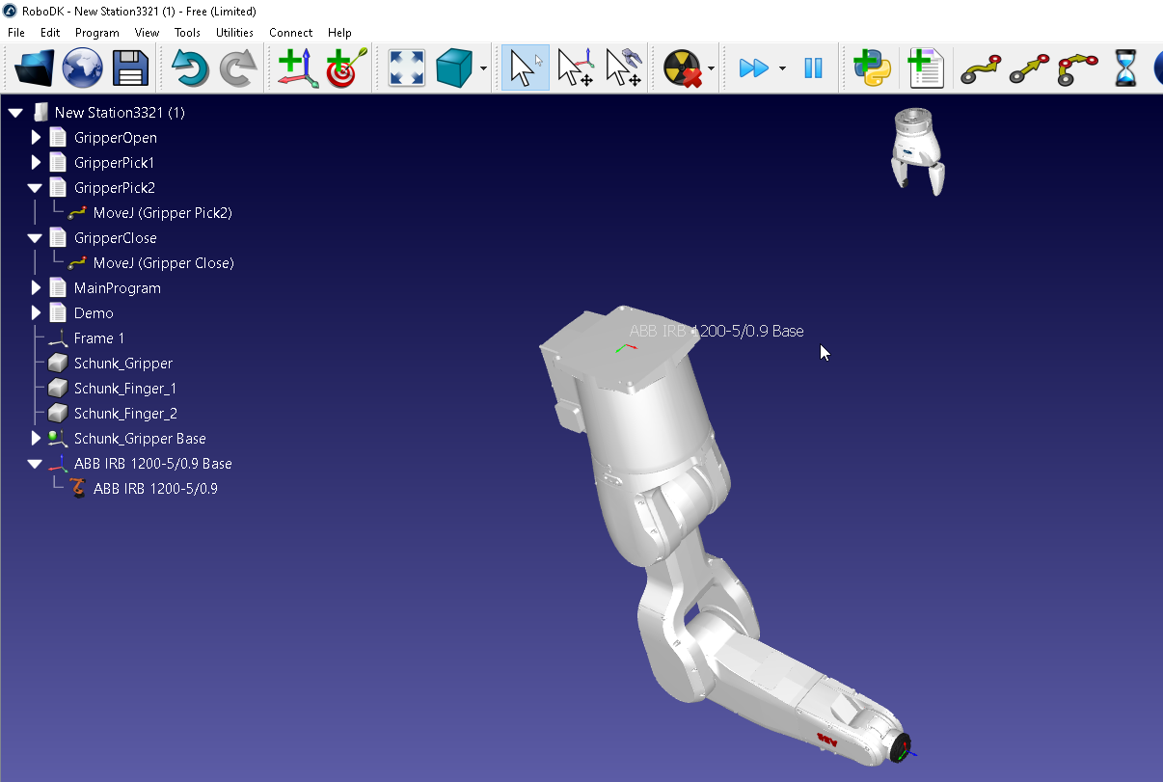Add a linear move instruction
The height and width of the screenshot is (782, 1163).
[x=1029, y=68]
